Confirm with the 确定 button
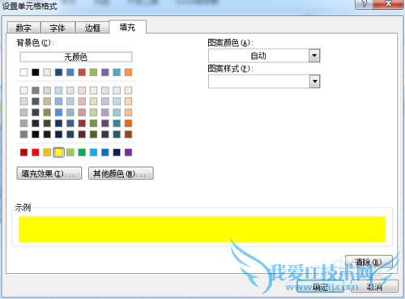405x299 pixels. click(321, 286)
